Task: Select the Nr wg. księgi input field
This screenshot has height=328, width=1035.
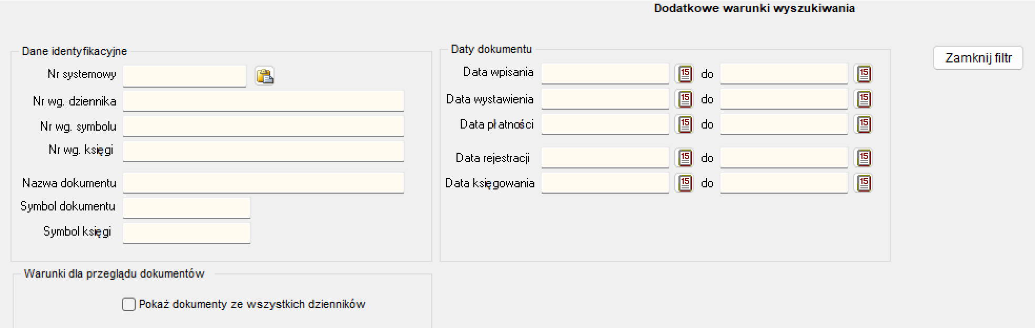Action: point(263,151)
